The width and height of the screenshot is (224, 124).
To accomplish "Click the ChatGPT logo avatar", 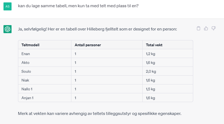I will click(8, 29).
